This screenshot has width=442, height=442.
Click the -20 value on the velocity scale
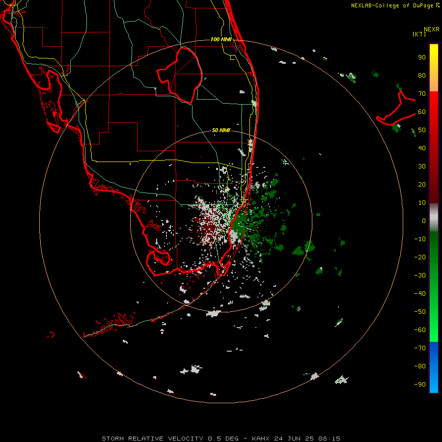(420, 257)
